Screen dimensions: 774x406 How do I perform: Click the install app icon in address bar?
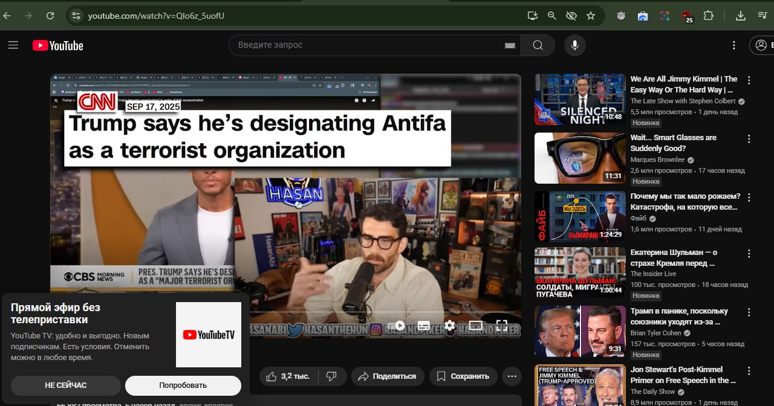(532, 16)
